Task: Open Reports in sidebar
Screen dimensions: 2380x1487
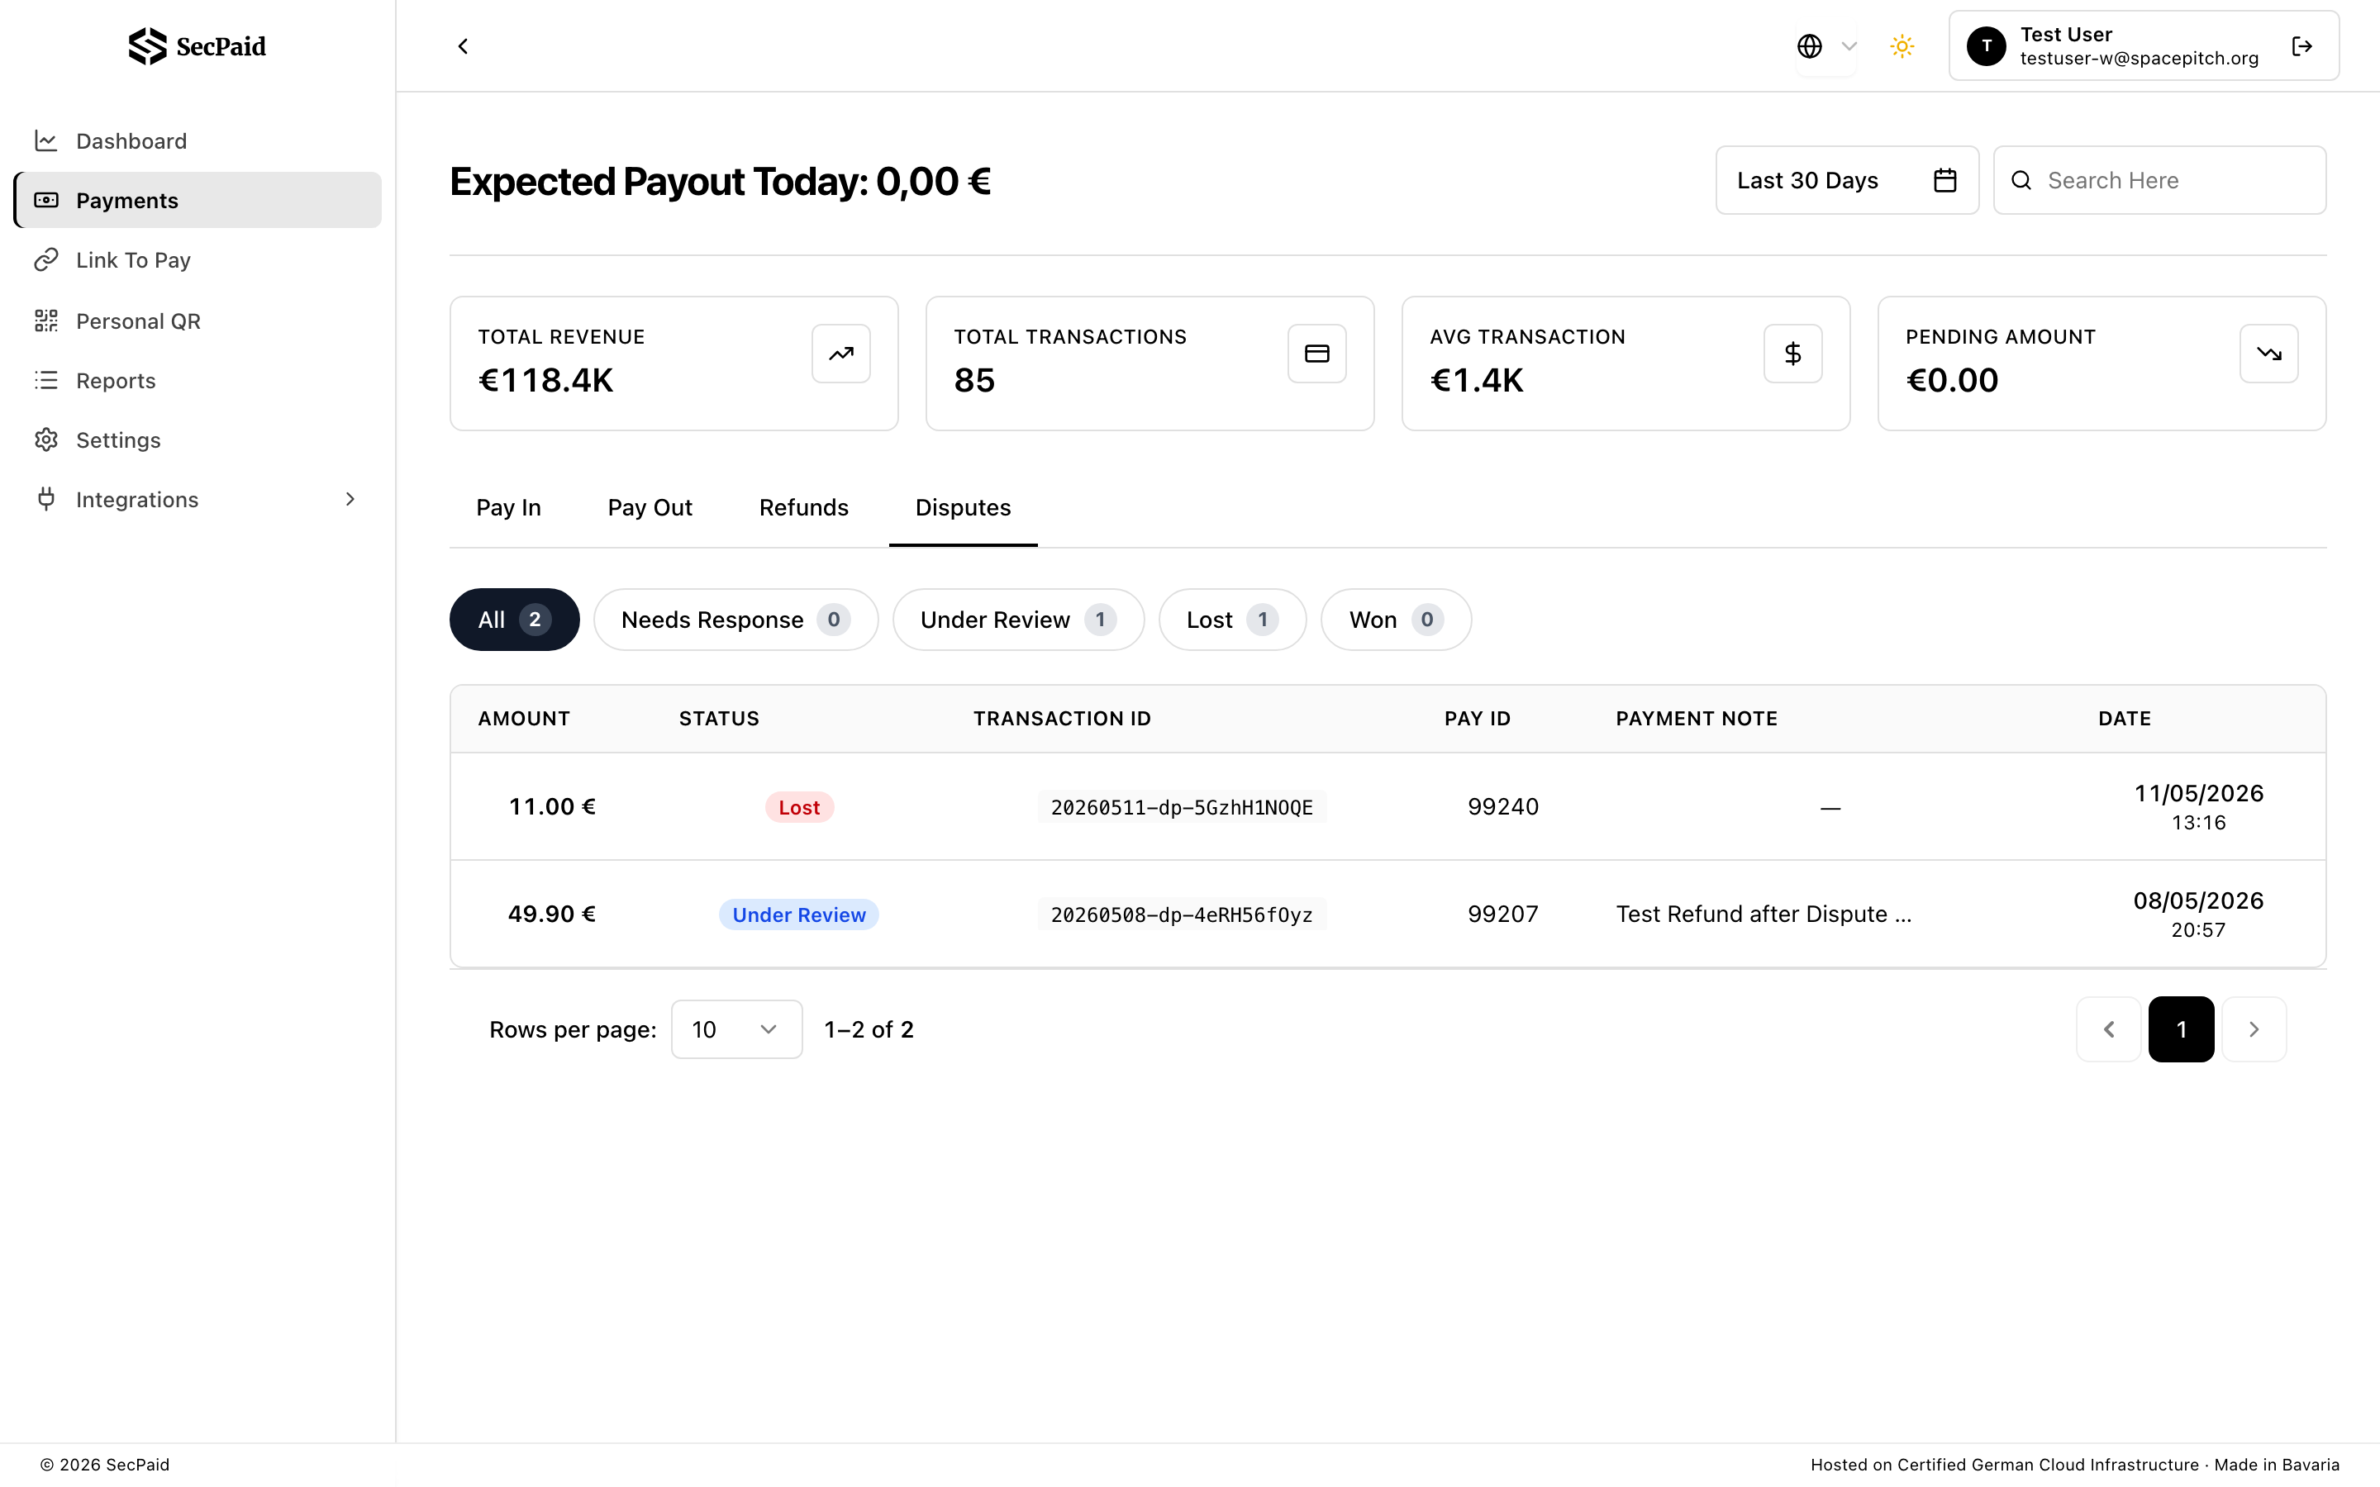Action: [198, 381]
